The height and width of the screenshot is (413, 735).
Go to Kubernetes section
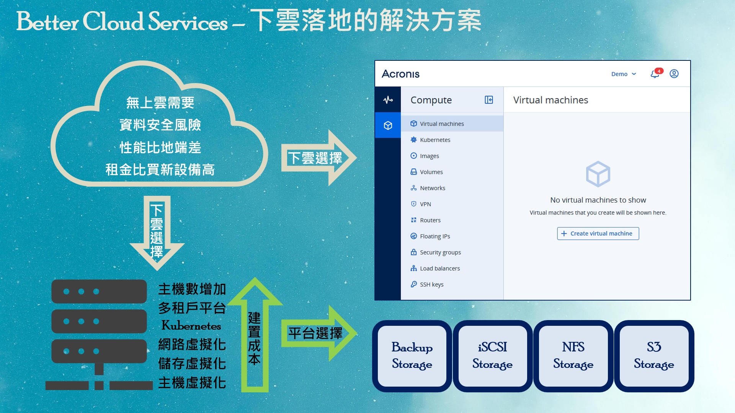(452, 140)
